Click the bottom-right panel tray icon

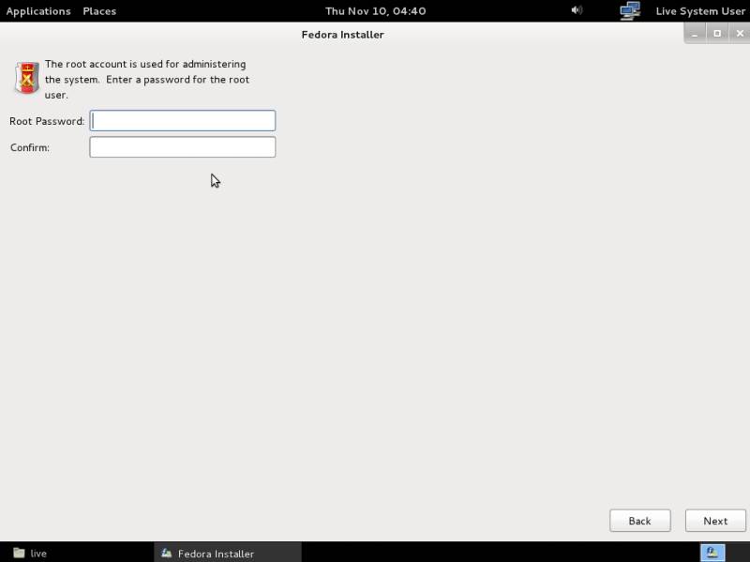712,553
